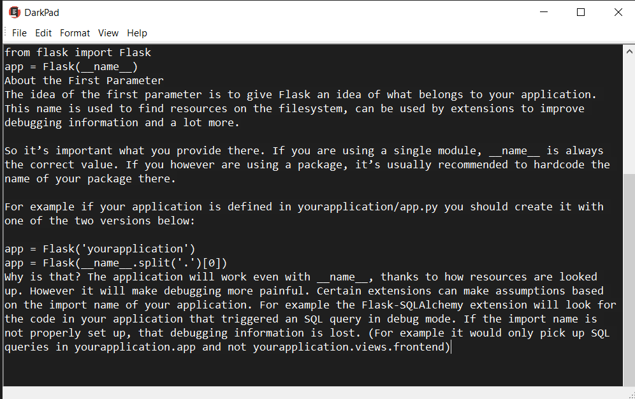The image size is (635, 399).
Task: Click the text 'name of your package there.'
Action: point(90,179)
